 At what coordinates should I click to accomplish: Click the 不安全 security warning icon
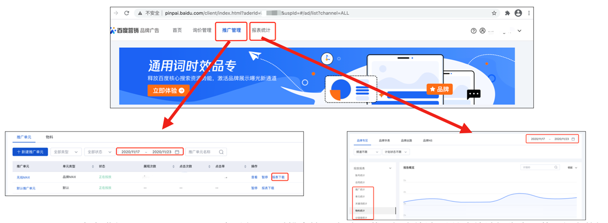139,13
